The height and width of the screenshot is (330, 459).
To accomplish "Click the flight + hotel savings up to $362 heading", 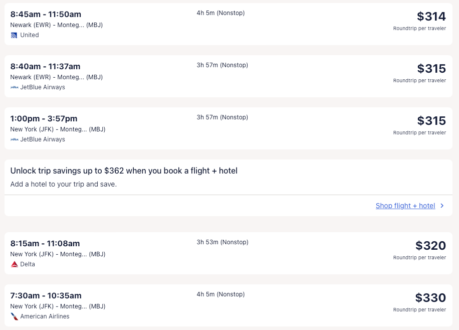I will [124, 171].
